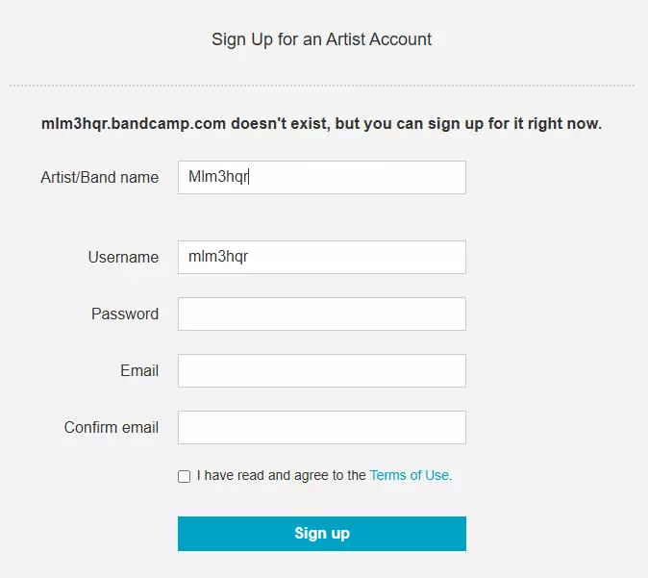Click the 'Artist/Band name' field label
The width and height of the screenshot is (648, 578).
[99, 177]
